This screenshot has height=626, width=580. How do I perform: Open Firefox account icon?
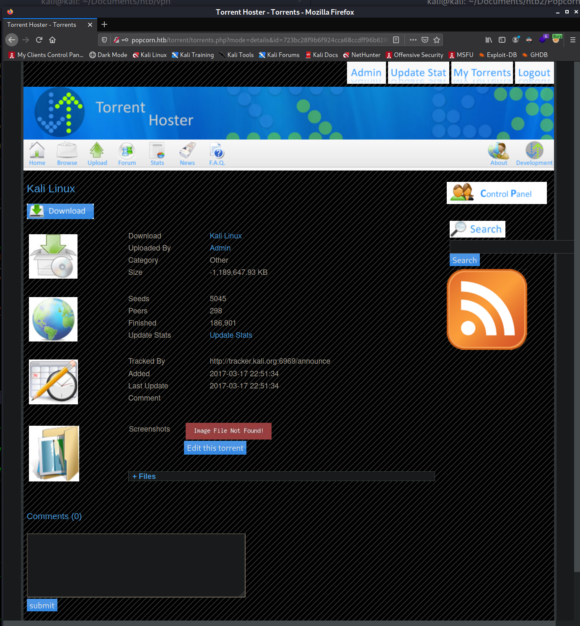[516, 40]
